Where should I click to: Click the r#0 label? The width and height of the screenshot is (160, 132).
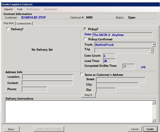[x=143, y=67]
